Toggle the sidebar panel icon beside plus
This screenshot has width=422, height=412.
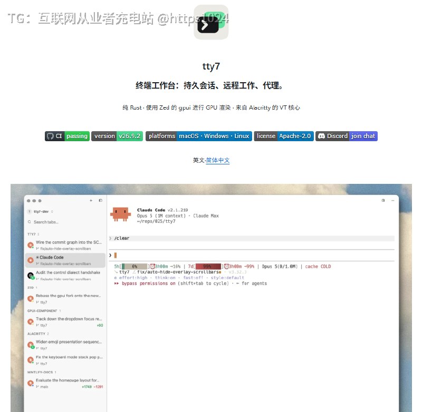[x=100, y=201]
